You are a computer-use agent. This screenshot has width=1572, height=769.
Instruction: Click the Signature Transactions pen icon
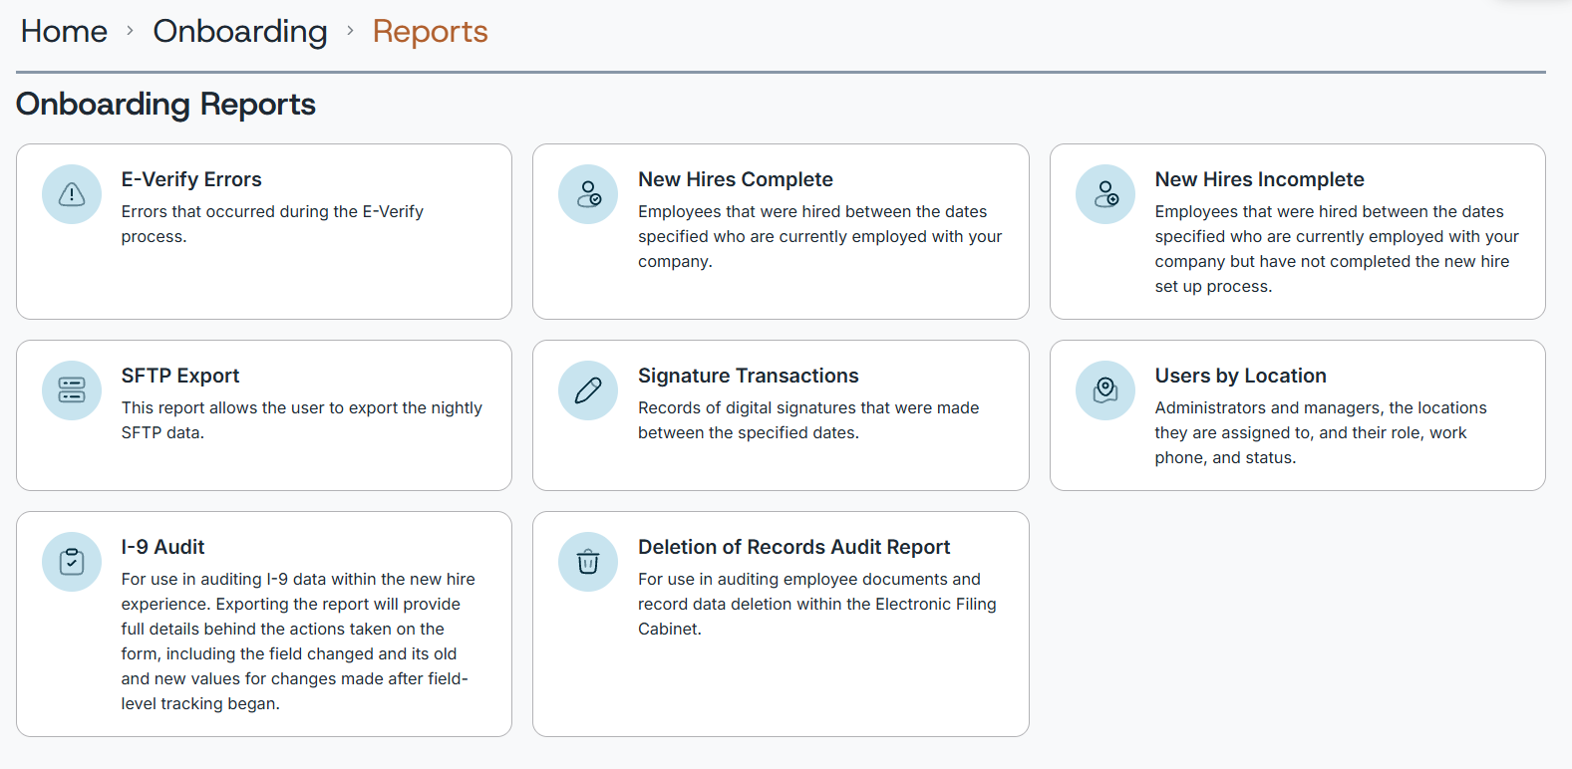tap(588, 390)
